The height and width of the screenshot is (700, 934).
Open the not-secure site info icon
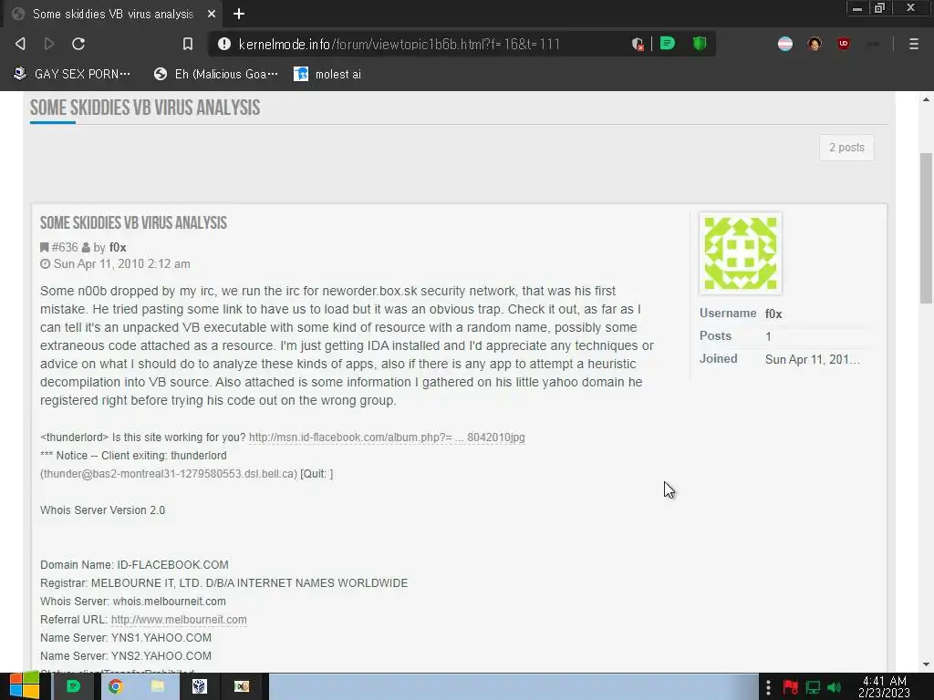(224, 44)
